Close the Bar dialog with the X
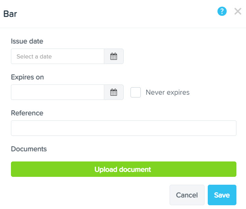 coord(238,11)
